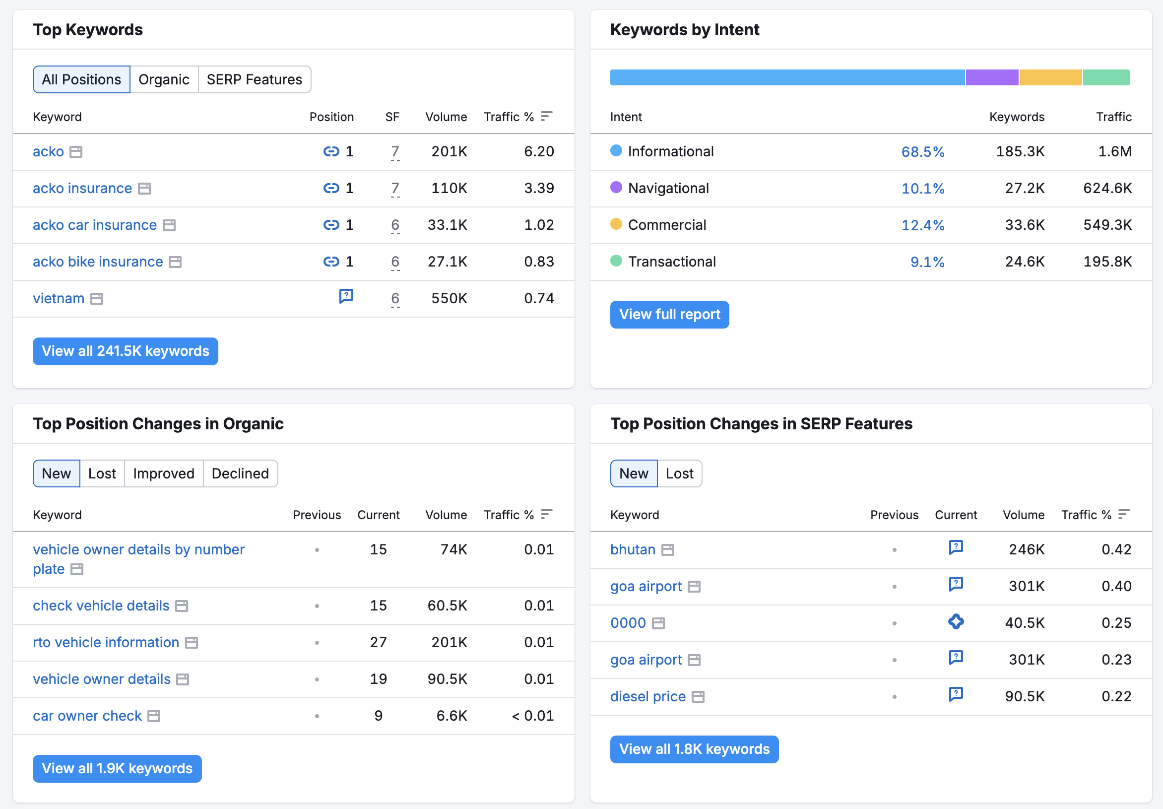Image resolution: width=1163 pixels, height=809 pixels.
Task: Open SERP icon beside 0000 keyword
Action: tap(658, 623)
